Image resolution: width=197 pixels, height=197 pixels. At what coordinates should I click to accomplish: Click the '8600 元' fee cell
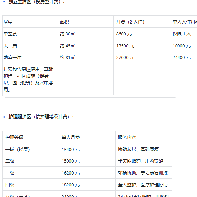142,34
